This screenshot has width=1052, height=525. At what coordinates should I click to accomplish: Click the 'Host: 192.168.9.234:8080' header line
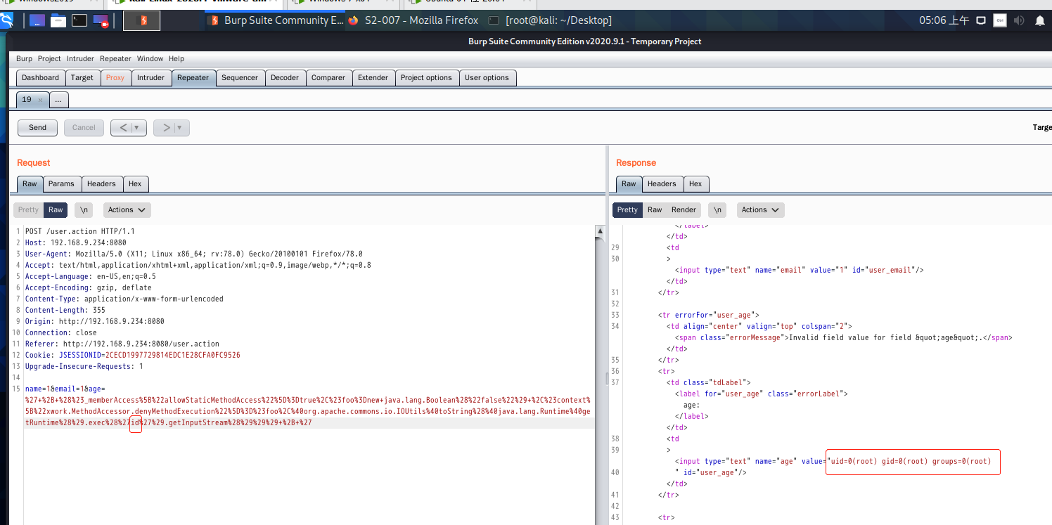coord(75,242)
